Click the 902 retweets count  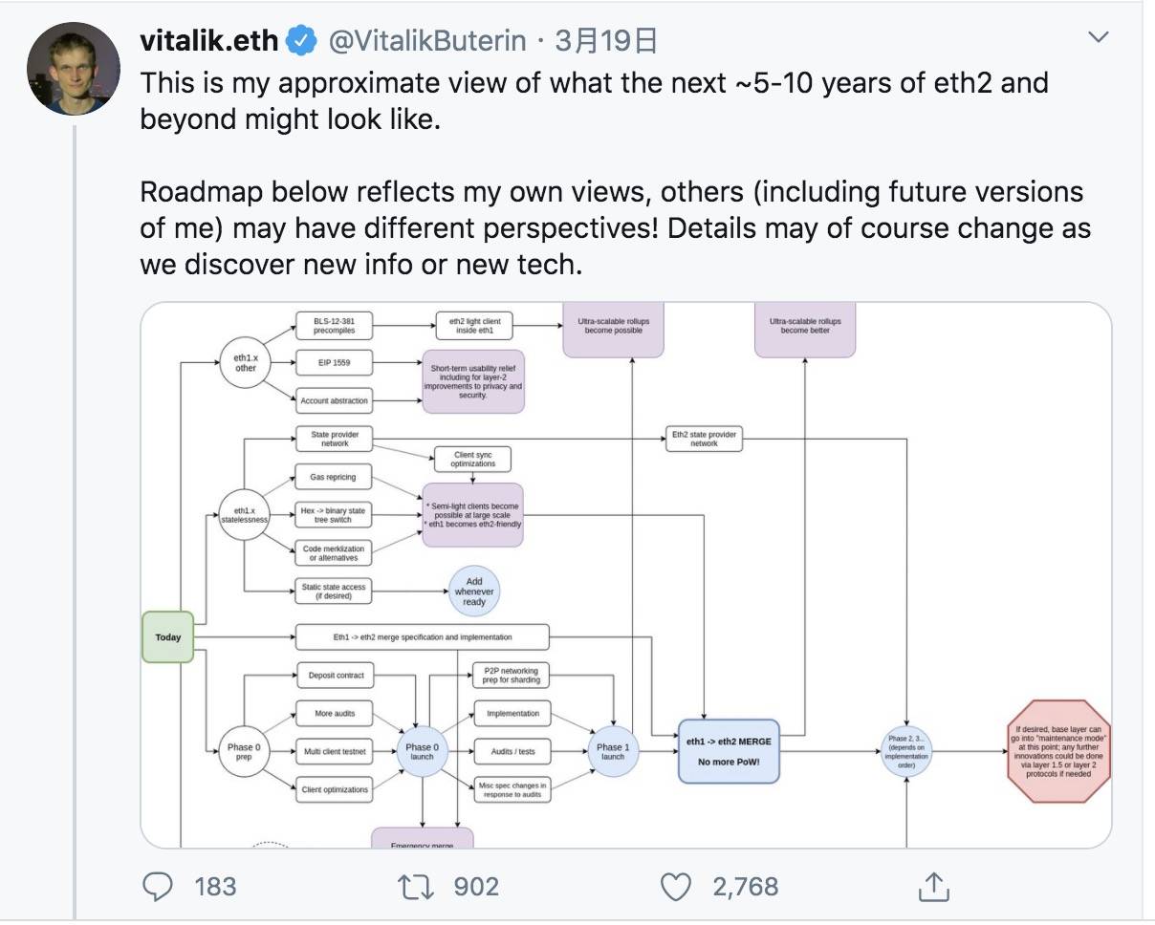click(476, 887)
